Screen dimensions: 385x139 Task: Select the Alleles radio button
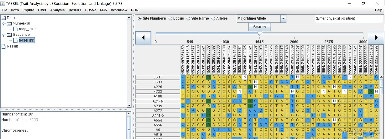(213, 18)
